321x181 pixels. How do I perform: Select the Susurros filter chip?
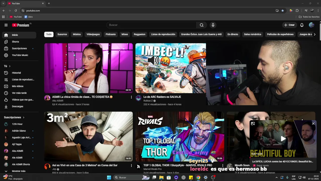[62, 34]
